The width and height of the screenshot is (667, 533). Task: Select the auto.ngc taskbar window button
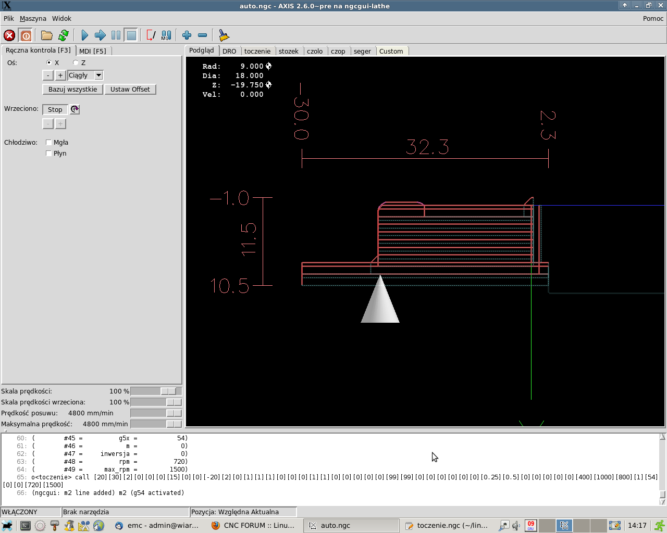pyautogui.click(x=351, y=526)
